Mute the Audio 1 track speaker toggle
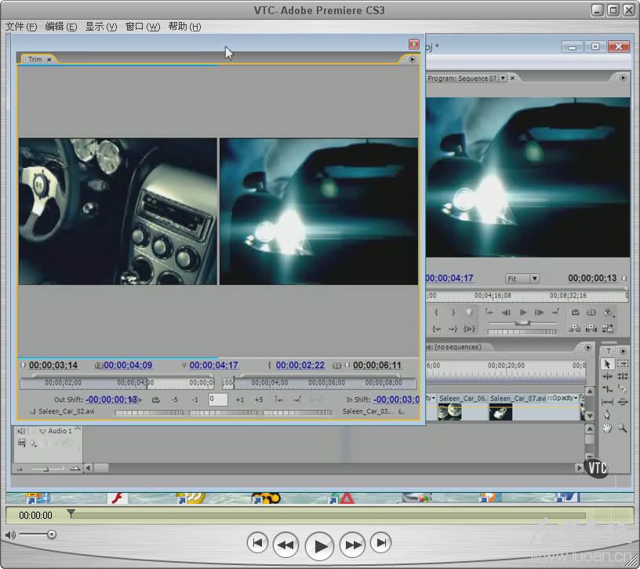640x569 pixels. pyautogui.click(x=21, y=431)
